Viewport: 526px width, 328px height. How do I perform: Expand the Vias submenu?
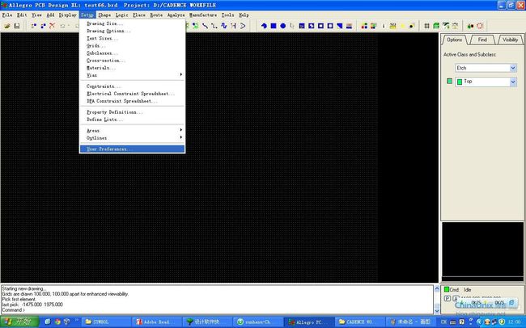point(132,75)
